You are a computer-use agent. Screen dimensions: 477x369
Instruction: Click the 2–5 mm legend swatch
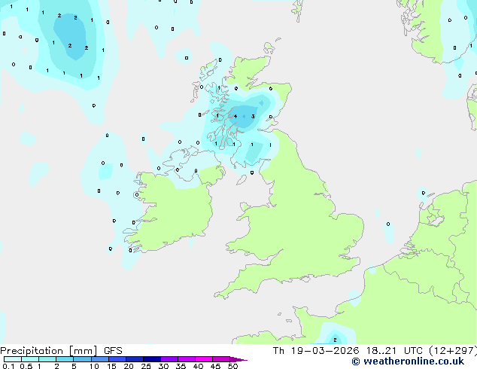click(x=65, y=359)
